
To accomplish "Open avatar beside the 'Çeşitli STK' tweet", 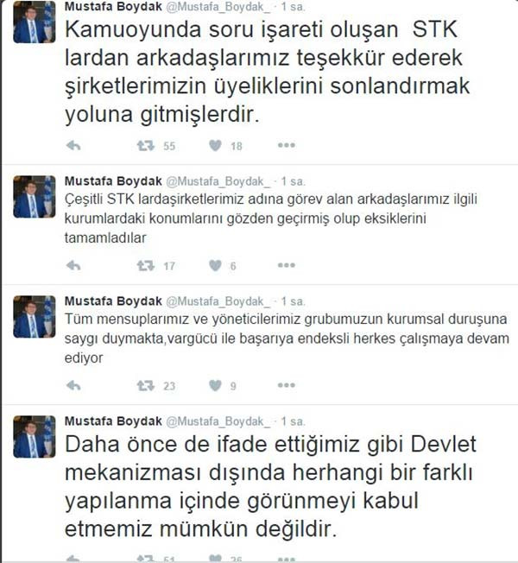I will (x=35, y=197).
